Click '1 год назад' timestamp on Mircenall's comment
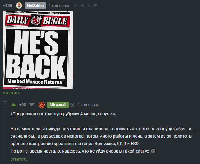200x164 pixels. click(x=88, y=105)
